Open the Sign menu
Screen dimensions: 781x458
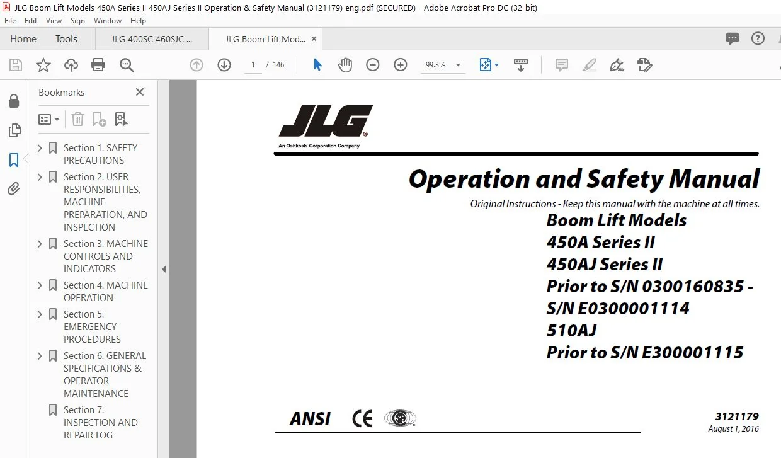tap(77, 21)
